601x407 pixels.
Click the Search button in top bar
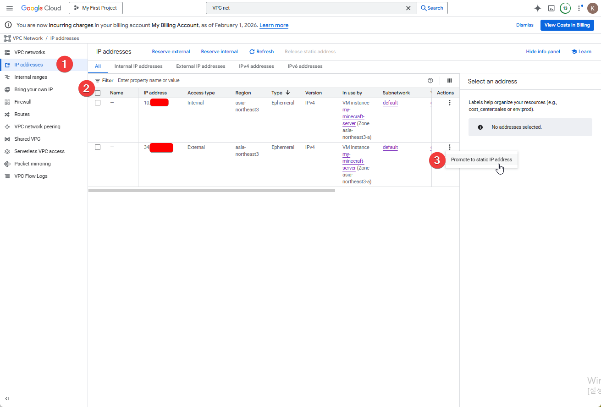[x=432, y=8]
